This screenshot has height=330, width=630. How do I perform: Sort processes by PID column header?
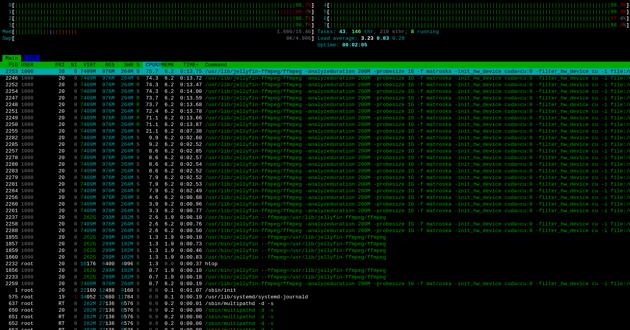click(13, 65)
